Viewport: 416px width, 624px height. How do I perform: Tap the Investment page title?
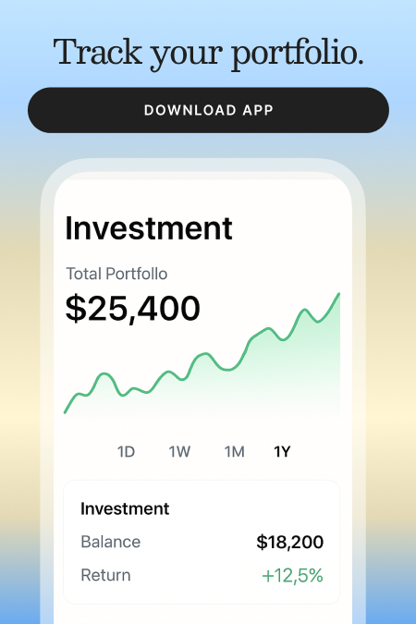149,228
